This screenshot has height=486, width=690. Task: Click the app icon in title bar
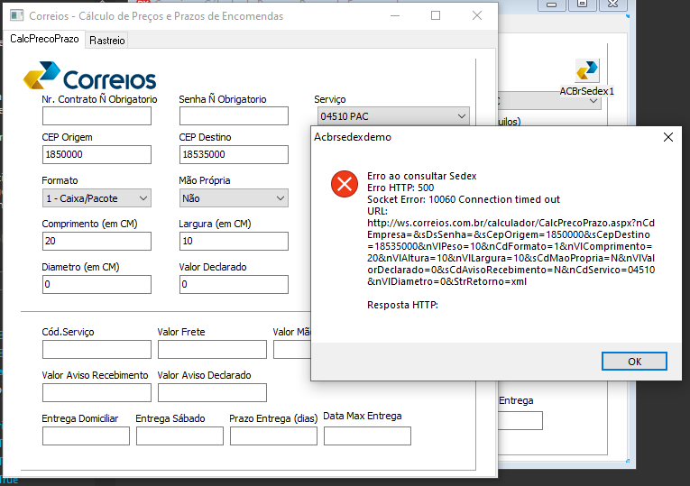[16, 15]
